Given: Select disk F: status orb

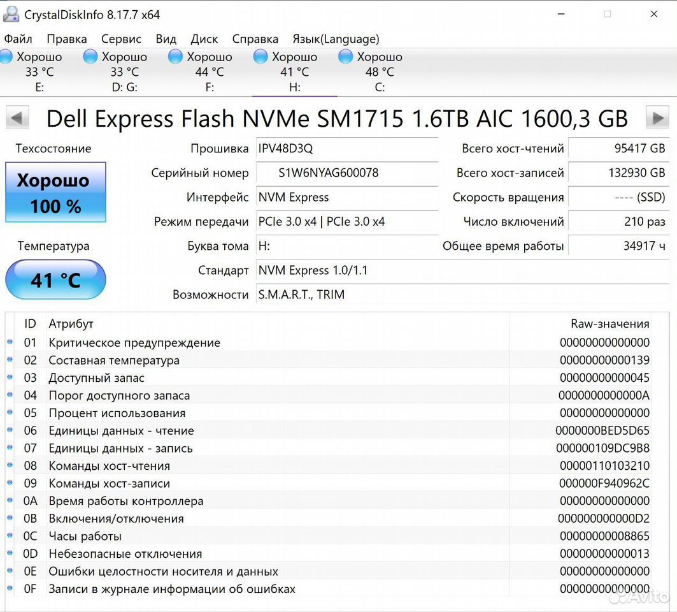Looking at the screenshot, I should pyautogui.click(x=175, y=57).
